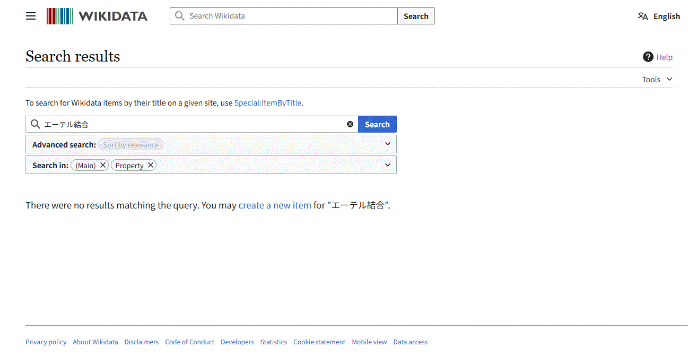Open the Developers page
The width and height of the screenshot is (688, 356).
(237, 342)
